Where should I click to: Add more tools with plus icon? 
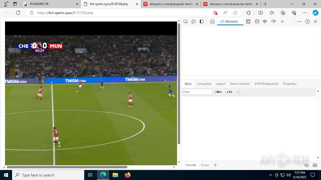[x=282, y=21]
